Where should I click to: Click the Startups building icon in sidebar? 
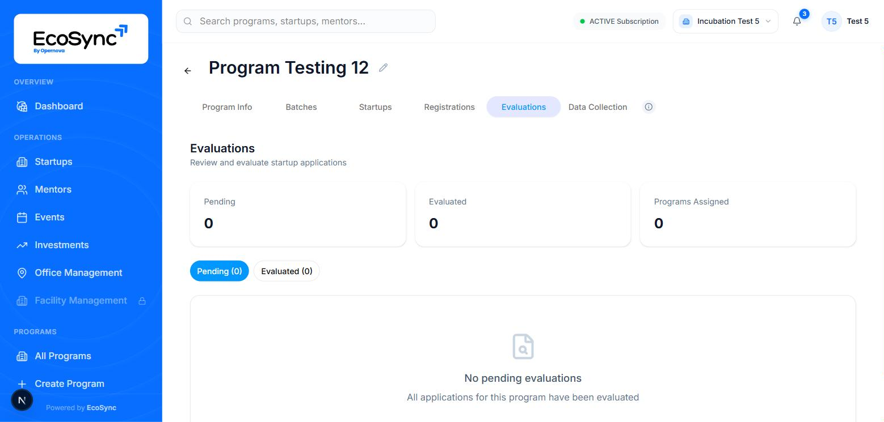tap(22, 162)
